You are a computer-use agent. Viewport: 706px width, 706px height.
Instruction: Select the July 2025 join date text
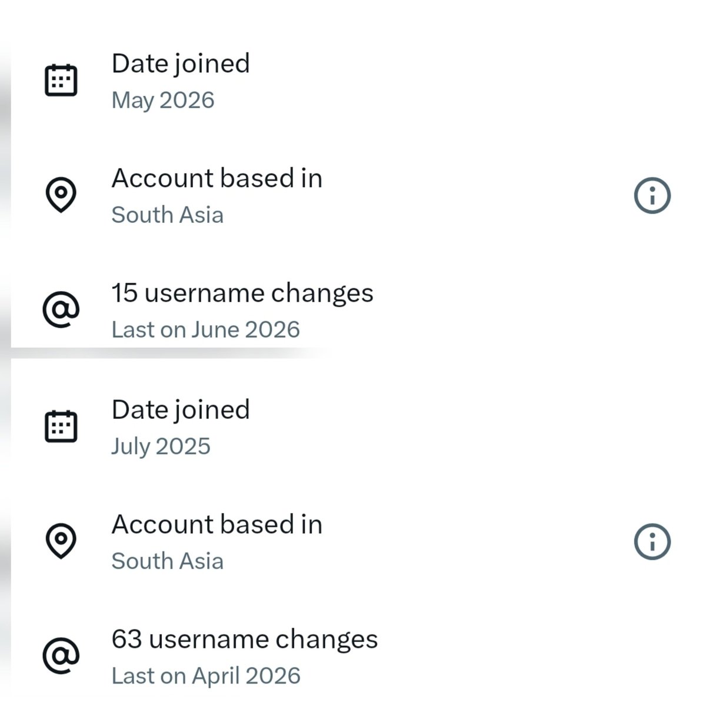[161, 447]
